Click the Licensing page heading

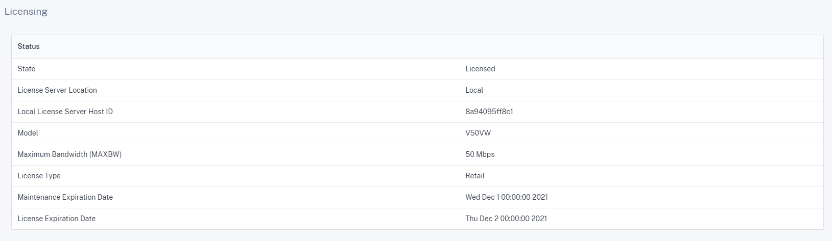[x=26, y=11]
